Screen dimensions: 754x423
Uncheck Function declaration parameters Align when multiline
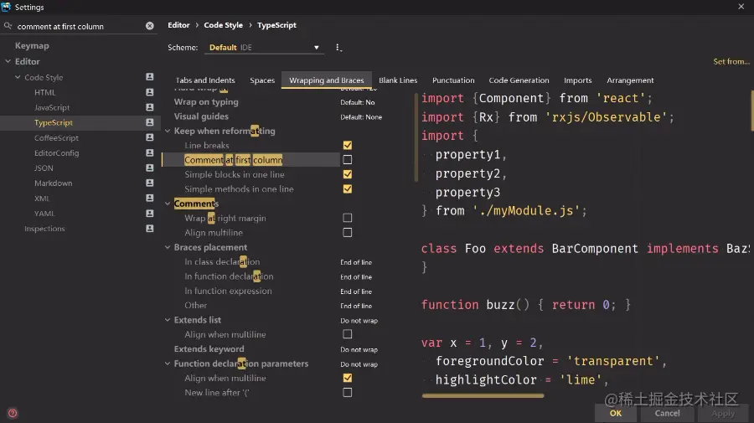click(347, 378)
